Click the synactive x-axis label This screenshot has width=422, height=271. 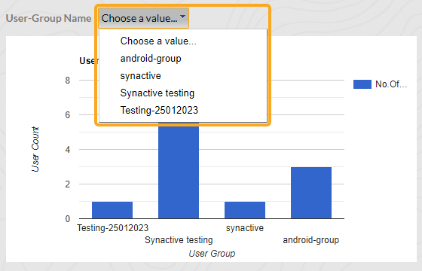pos(245,228)
